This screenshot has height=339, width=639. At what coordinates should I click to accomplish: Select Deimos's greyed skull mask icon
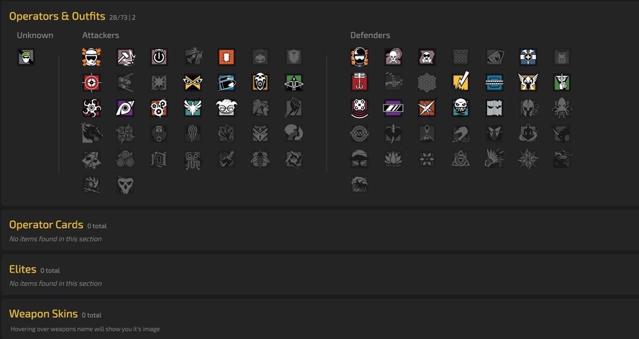pos(125,185)
